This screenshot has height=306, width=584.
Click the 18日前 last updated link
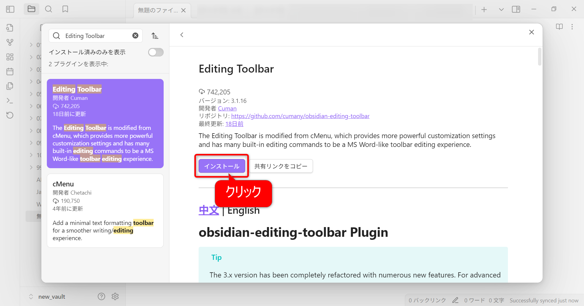click(234, 124)
